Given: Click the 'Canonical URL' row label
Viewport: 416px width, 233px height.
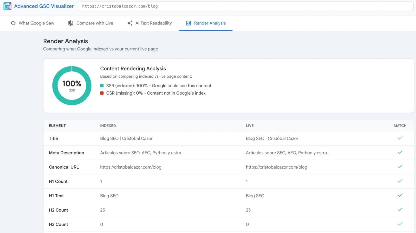Looking at the screenshot, I should (64, 167).
